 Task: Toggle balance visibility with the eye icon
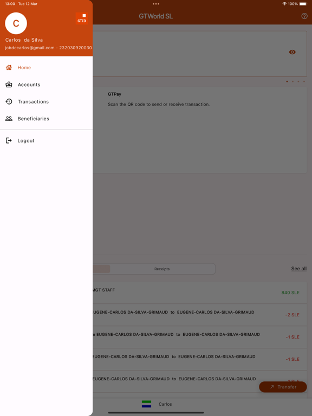click(292, 52)
